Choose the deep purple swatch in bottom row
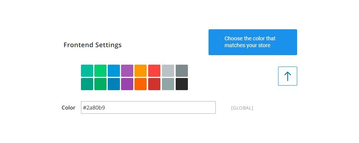The width and height of the screenshot is (359, 143). (x=127, y=84)
